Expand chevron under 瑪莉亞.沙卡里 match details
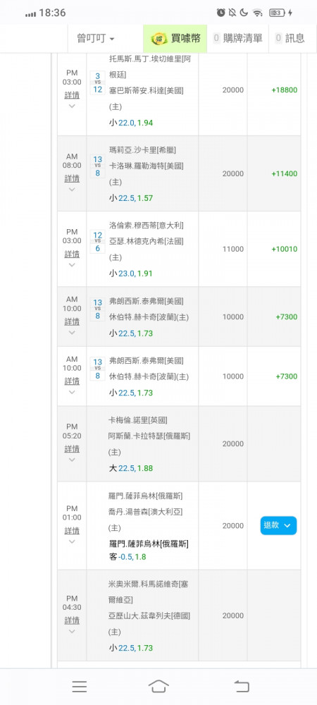 tap(72, 189)
